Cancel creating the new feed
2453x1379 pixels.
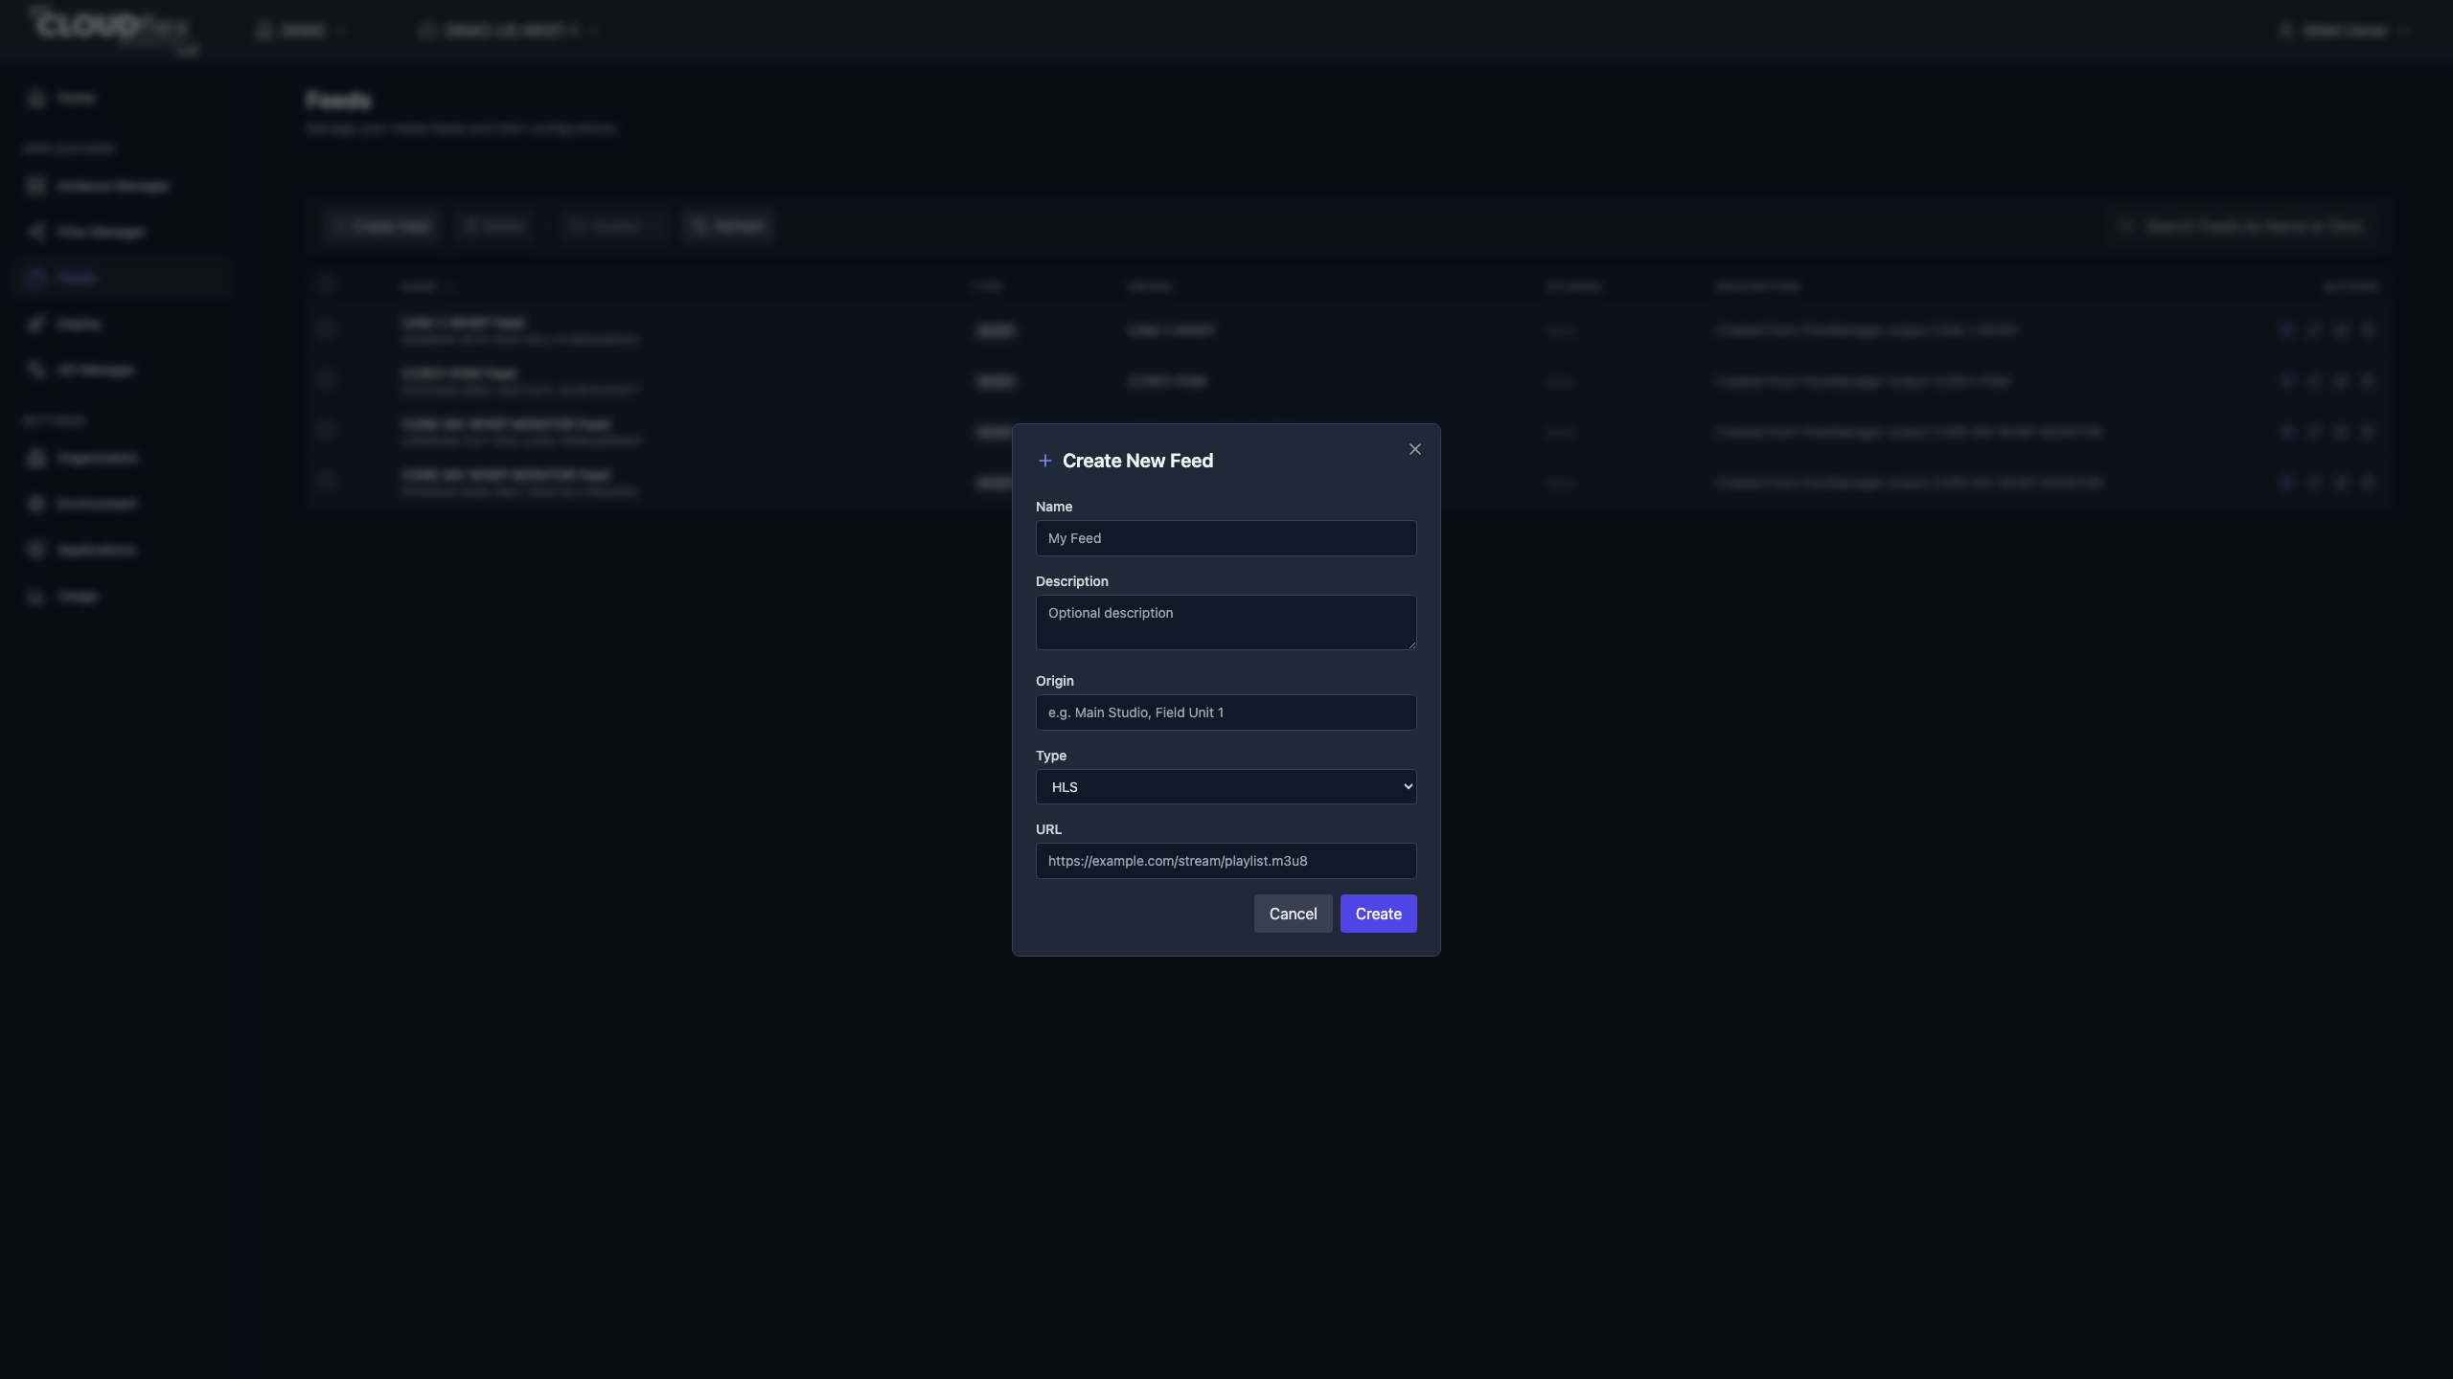(1293, 914)
